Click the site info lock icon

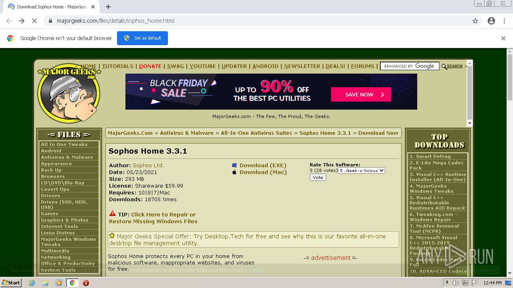coord(50,21)
